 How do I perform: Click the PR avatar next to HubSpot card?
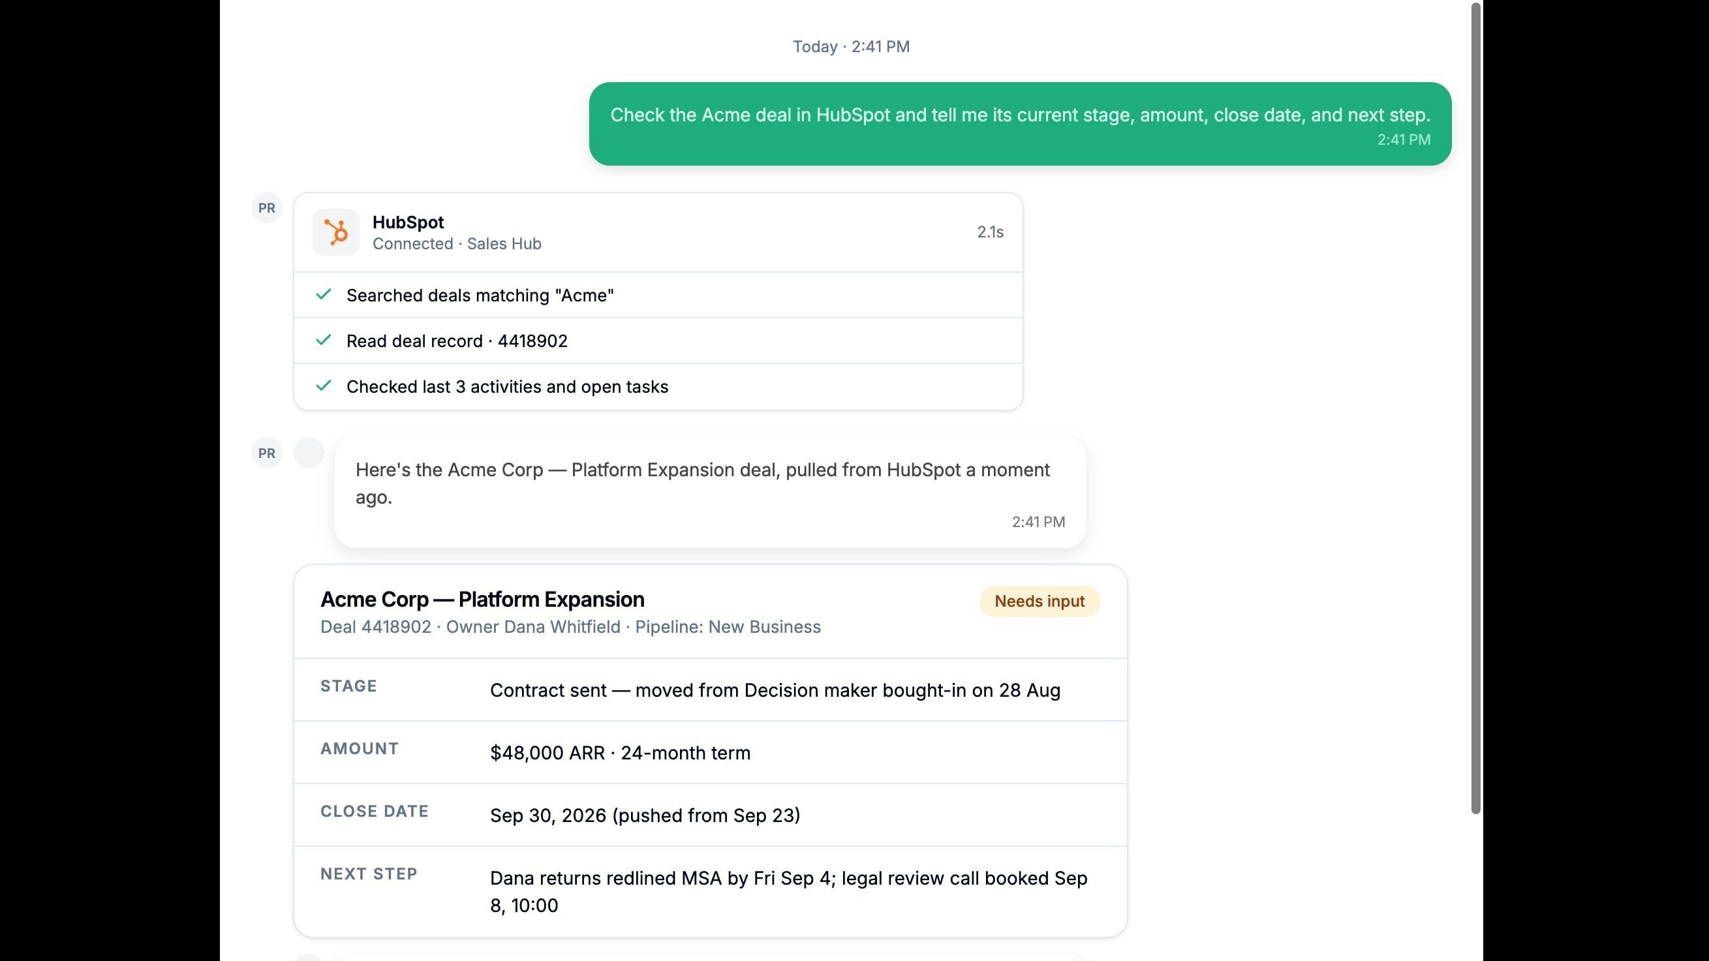[267, 207]
